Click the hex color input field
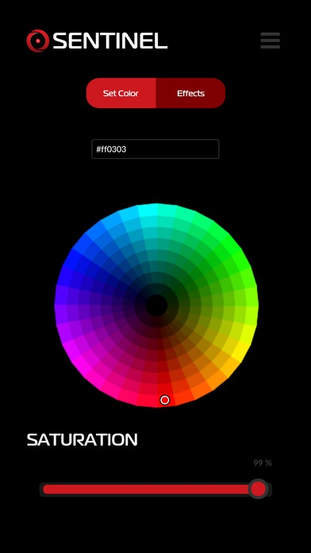Screen dimensions: 311x553 click(155, 149)
